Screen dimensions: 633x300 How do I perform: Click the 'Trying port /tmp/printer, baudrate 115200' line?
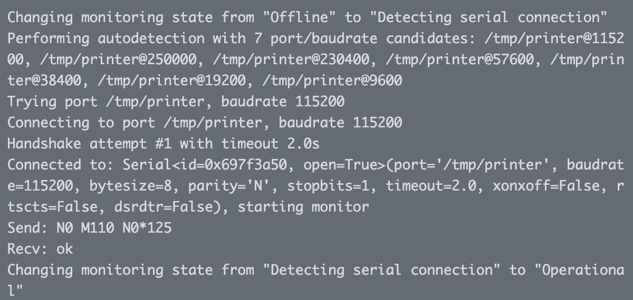(x=176, y=102)
